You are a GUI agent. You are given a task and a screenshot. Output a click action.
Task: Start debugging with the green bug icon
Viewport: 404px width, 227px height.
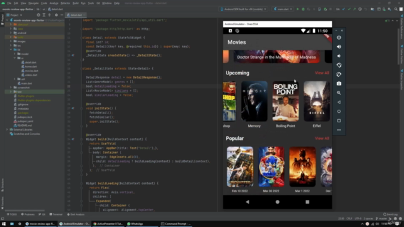(303, 9)
